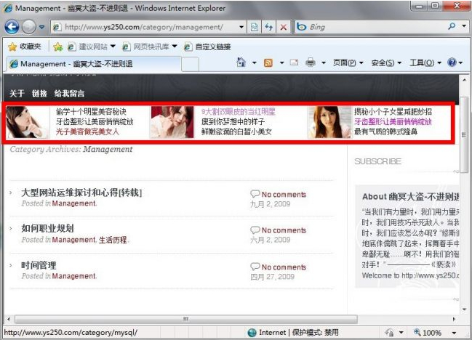Click inside the URL address bar
Screen dimensions: 472x340
[x=145, y=27]
